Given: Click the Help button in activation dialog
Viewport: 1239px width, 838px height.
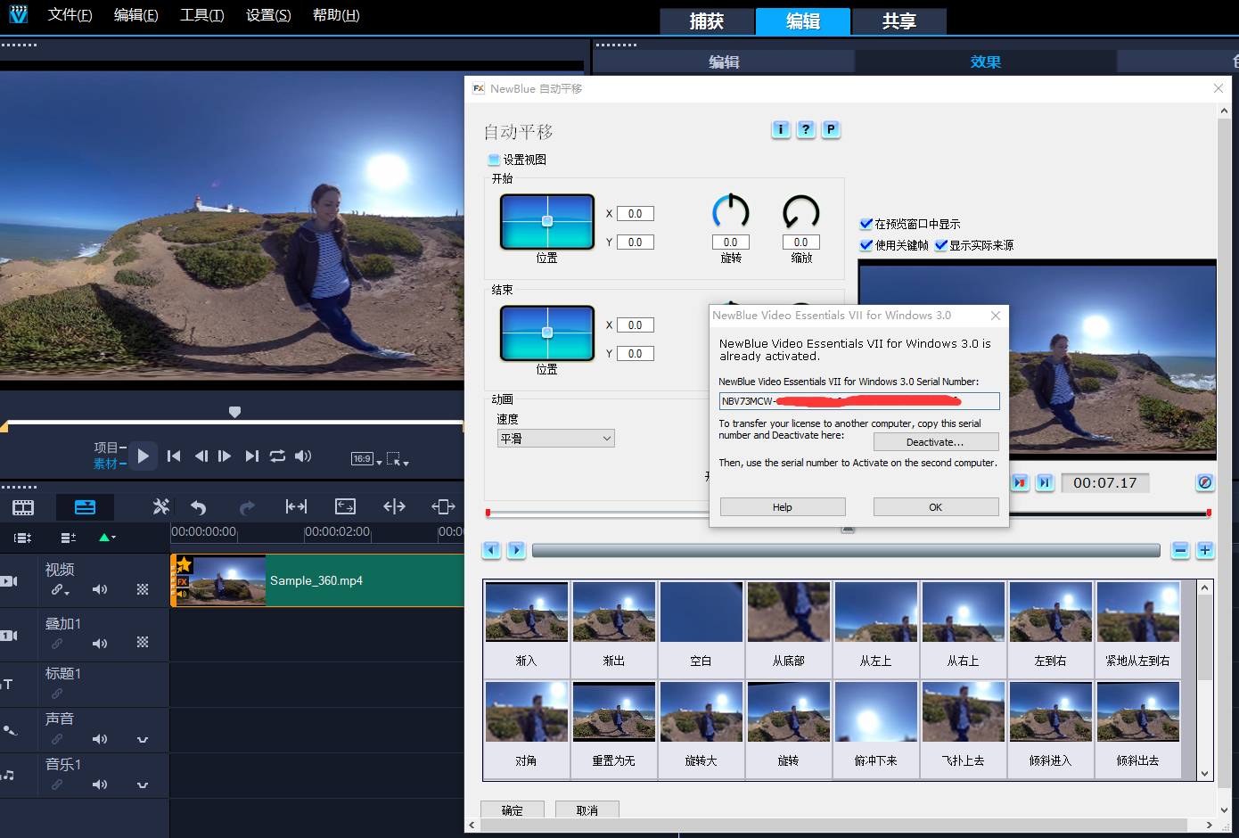Looking at the screenshot, I should point(783,506).
